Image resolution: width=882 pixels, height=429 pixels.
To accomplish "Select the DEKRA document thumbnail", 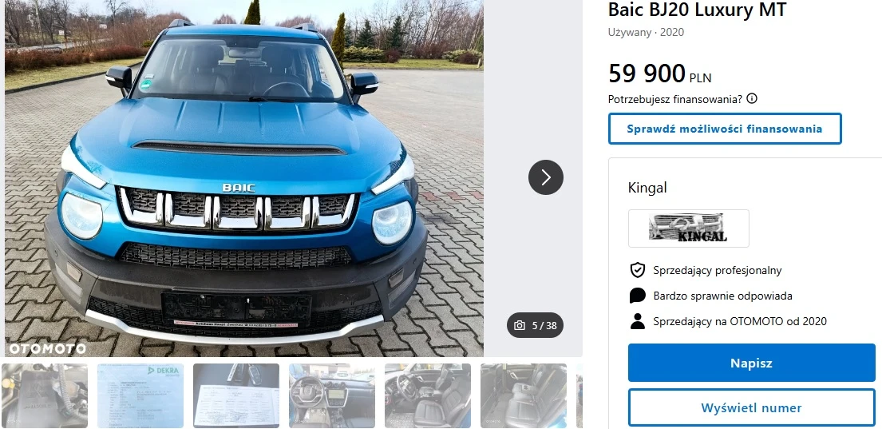I will tap(140, 395).
